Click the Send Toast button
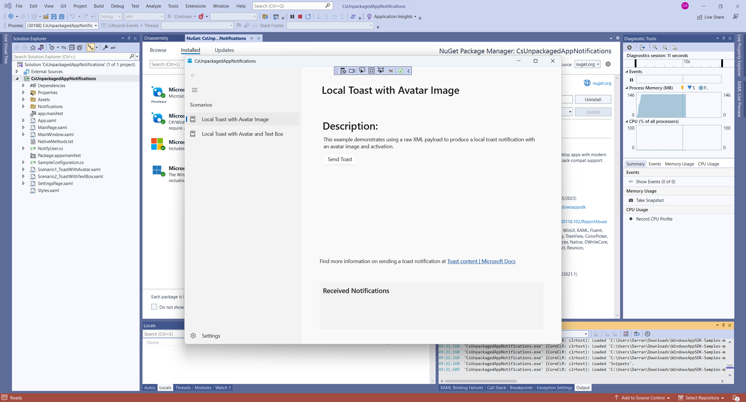 tap(340, 159)
